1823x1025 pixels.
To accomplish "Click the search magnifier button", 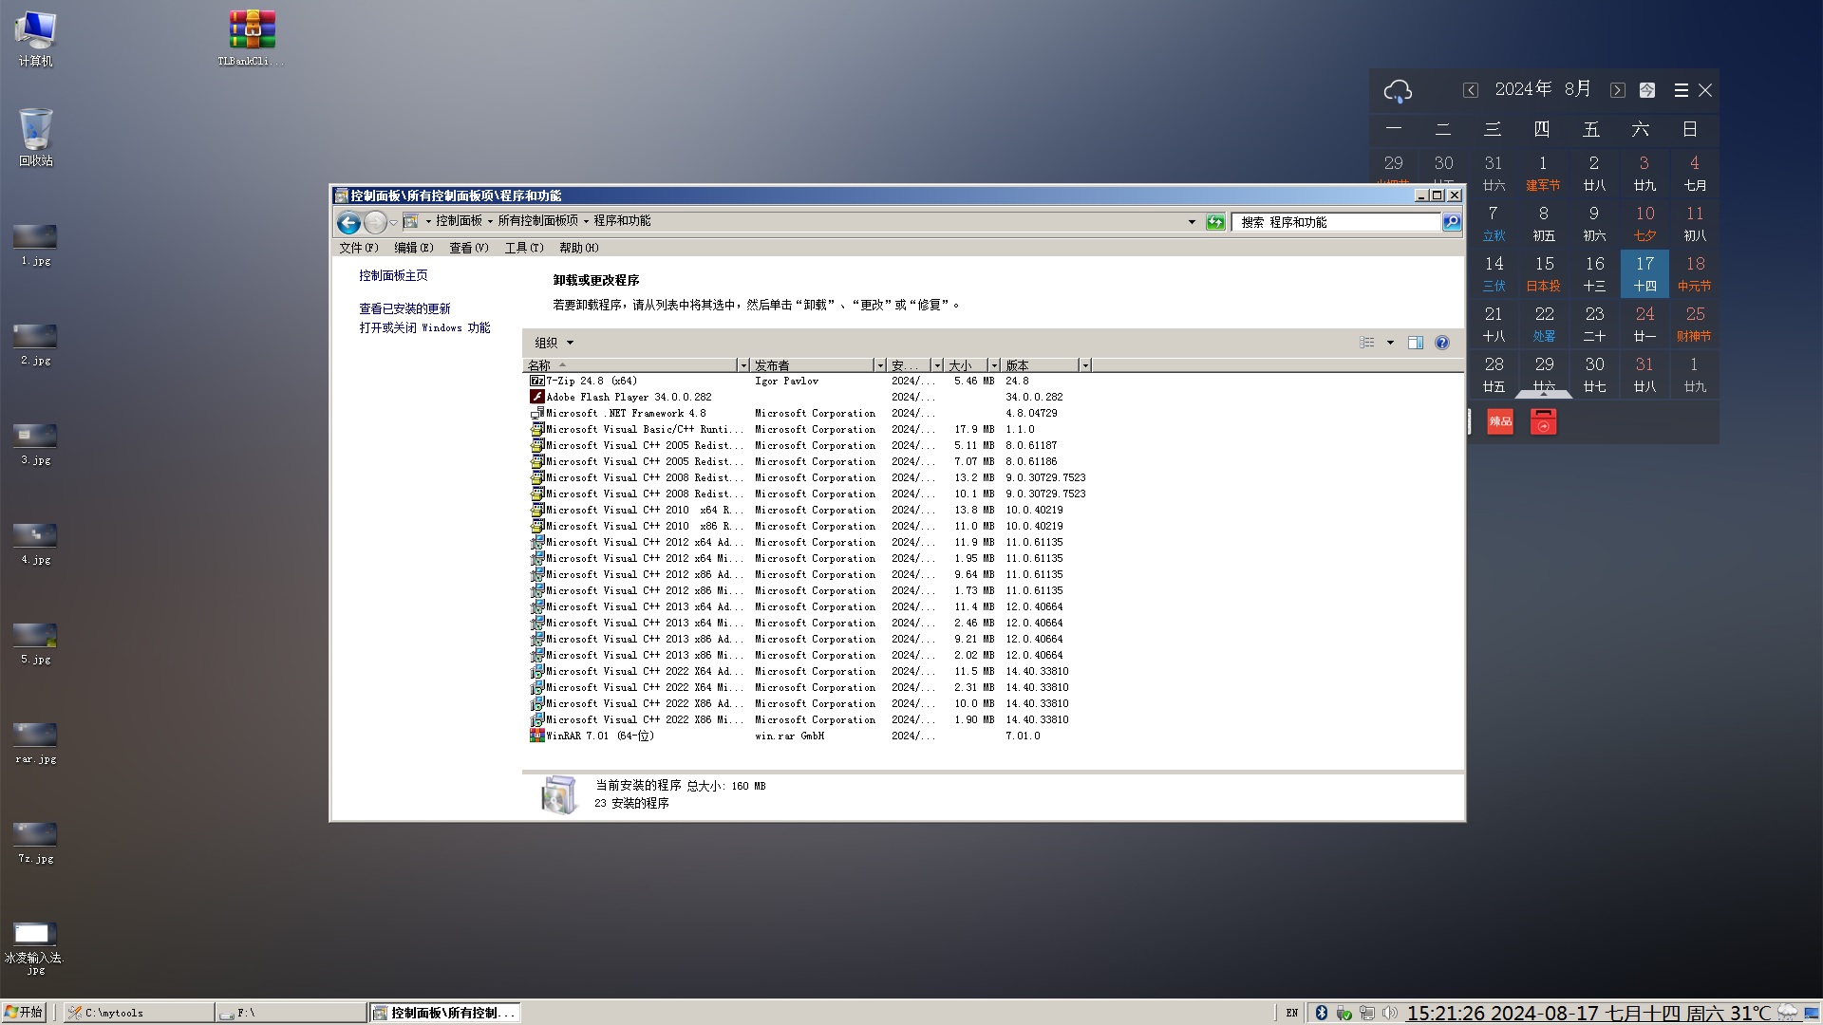I will click(x=1452, y=222).
